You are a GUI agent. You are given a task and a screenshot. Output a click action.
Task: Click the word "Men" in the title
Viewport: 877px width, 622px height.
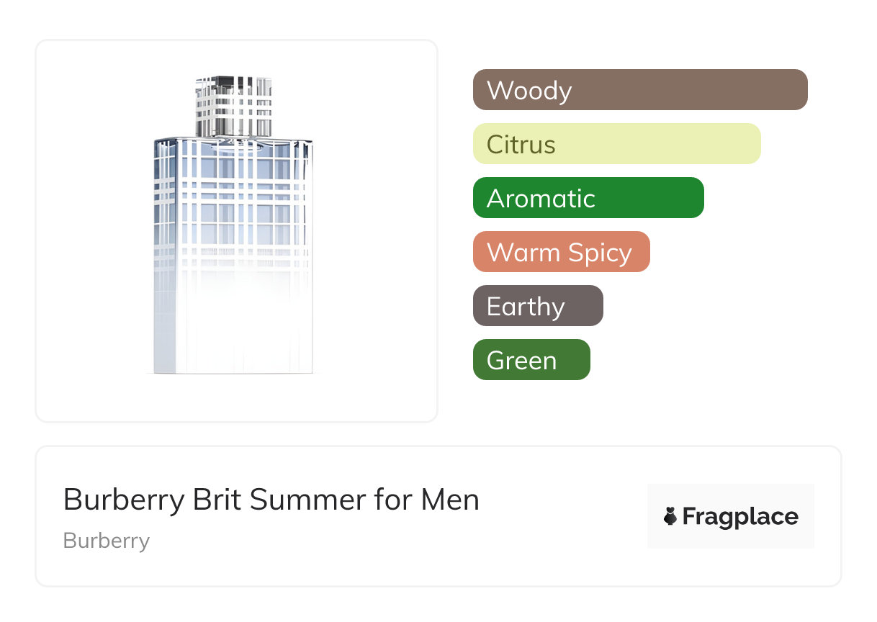point(451,500)
